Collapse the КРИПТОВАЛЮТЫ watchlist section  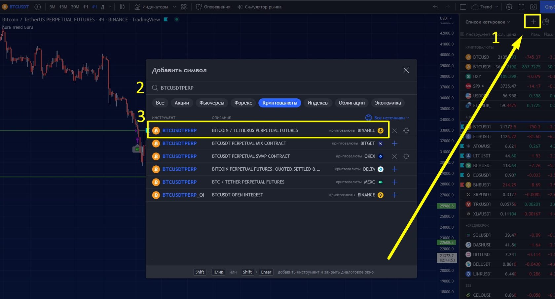point(479,48)
